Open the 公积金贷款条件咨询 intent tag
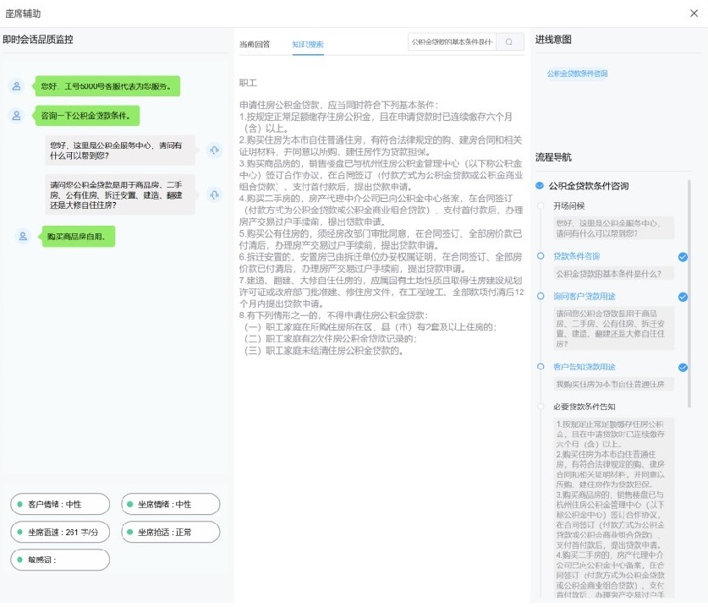 pyautogui.click(x=577, y=74)
